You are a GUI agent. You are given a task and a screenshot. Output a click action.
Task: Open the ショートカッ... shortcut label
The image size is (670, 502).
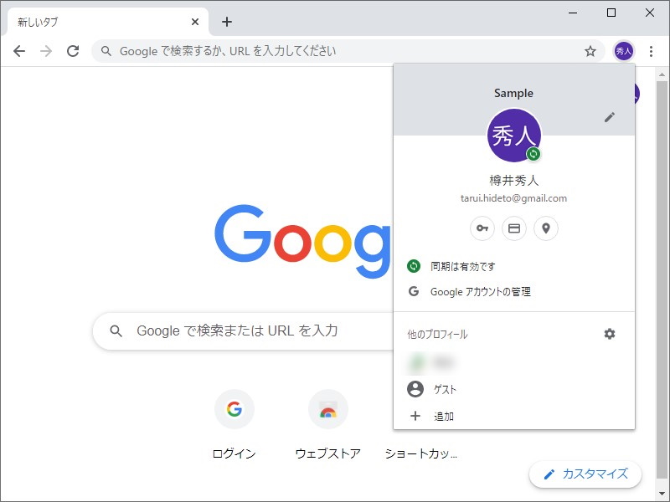coord(421,453)
